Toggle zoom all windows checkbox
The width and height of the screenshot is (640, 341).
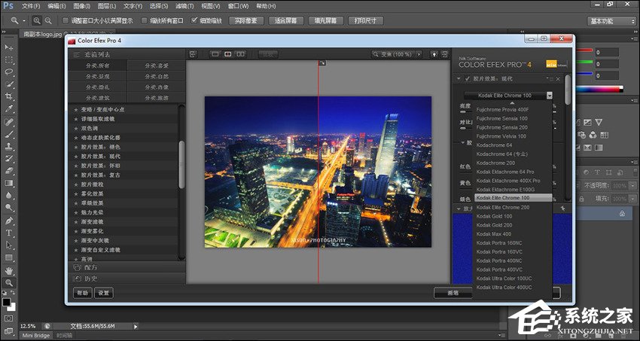pos(142,20)
